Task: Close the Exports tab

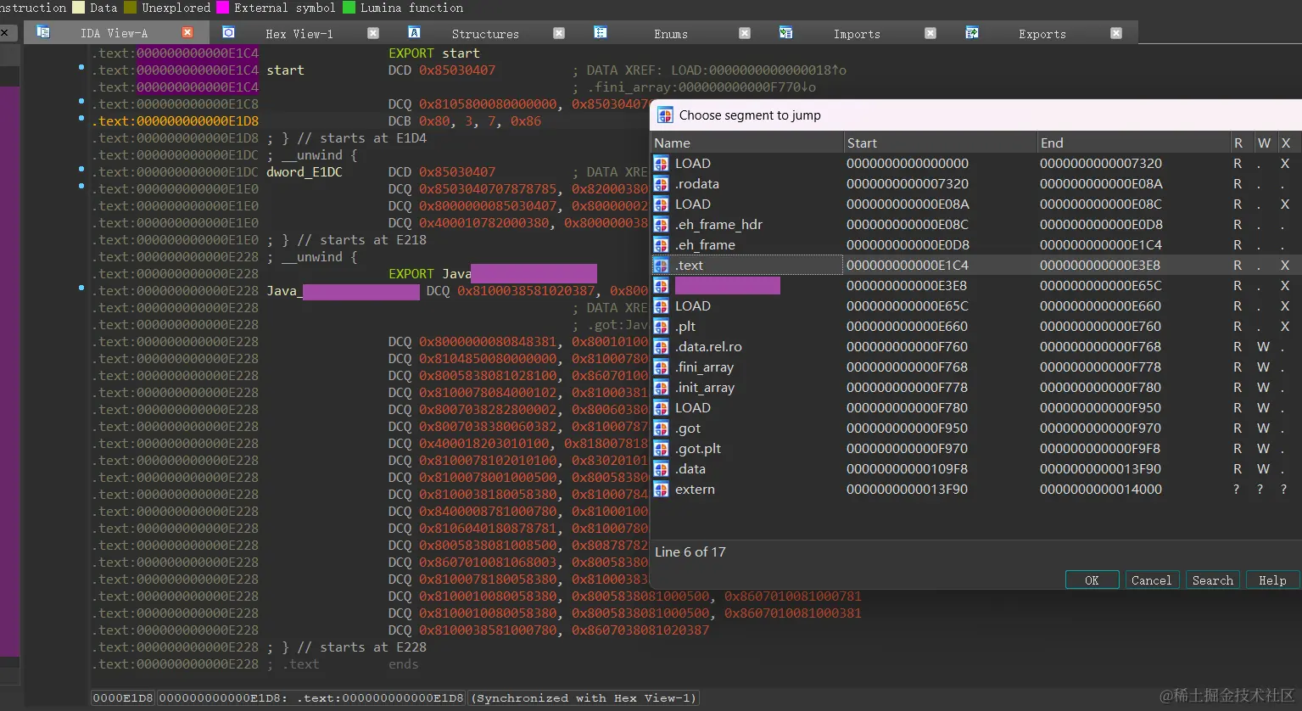Action: [1115, 33]
